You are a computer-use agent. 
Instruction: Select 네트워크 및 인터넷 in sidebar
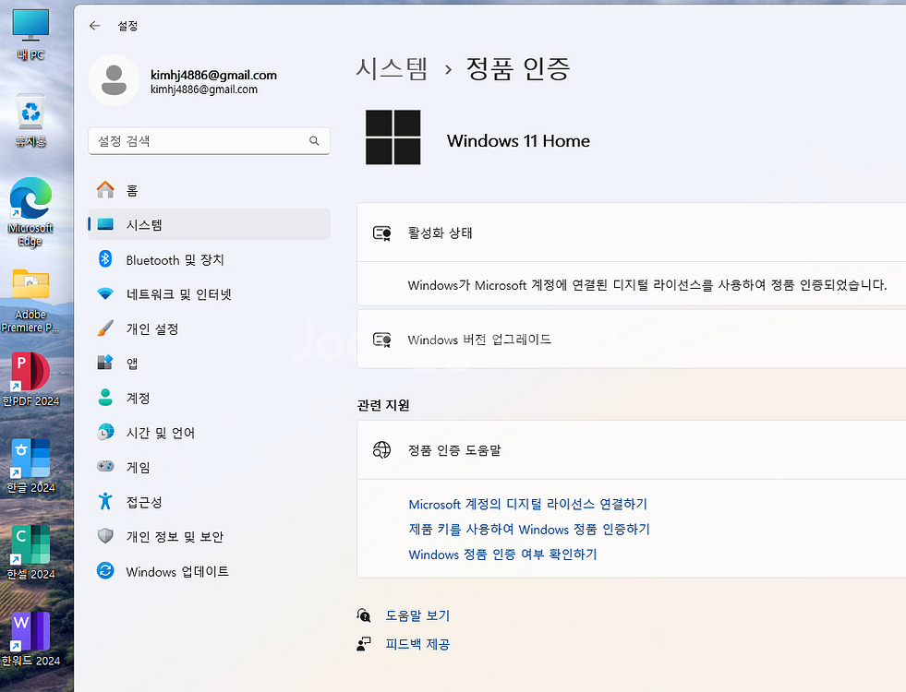pyautogui.click(x=209, y=294)
